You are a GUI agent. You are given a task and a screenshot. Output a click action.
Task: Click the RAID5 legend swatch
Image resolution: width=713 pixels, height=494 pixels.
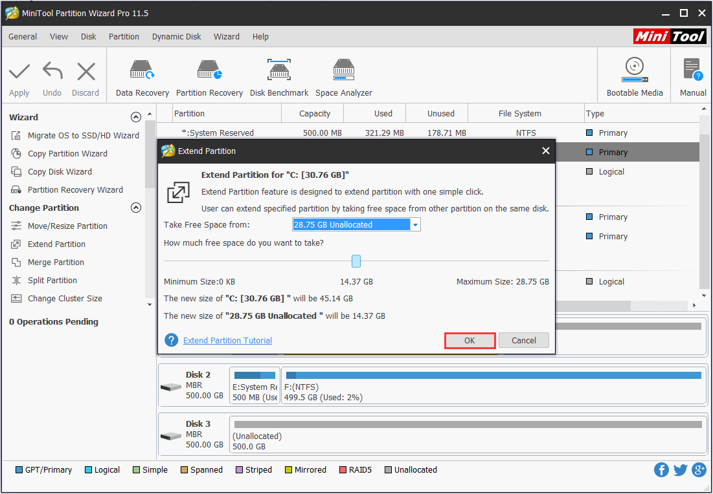(x=343, y=470)
